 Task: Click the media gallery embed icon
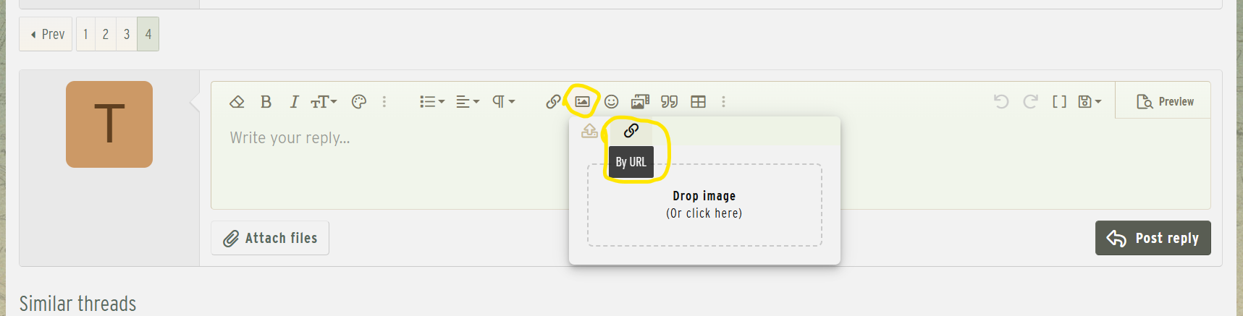(640, 102)
